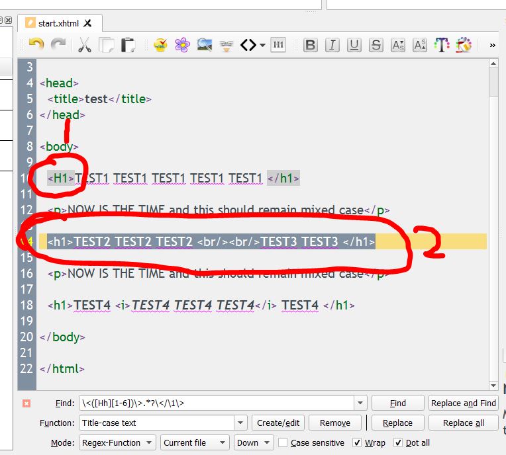Viewport: 506px width, 455px height.
Task: Close the left side panel
Action: pyautogui.click(x=9, y=20)
